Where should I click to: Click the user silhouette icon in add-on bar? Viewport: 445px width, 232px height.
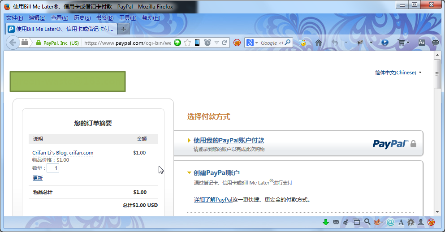pyautogui.click(x=421, y=222)
